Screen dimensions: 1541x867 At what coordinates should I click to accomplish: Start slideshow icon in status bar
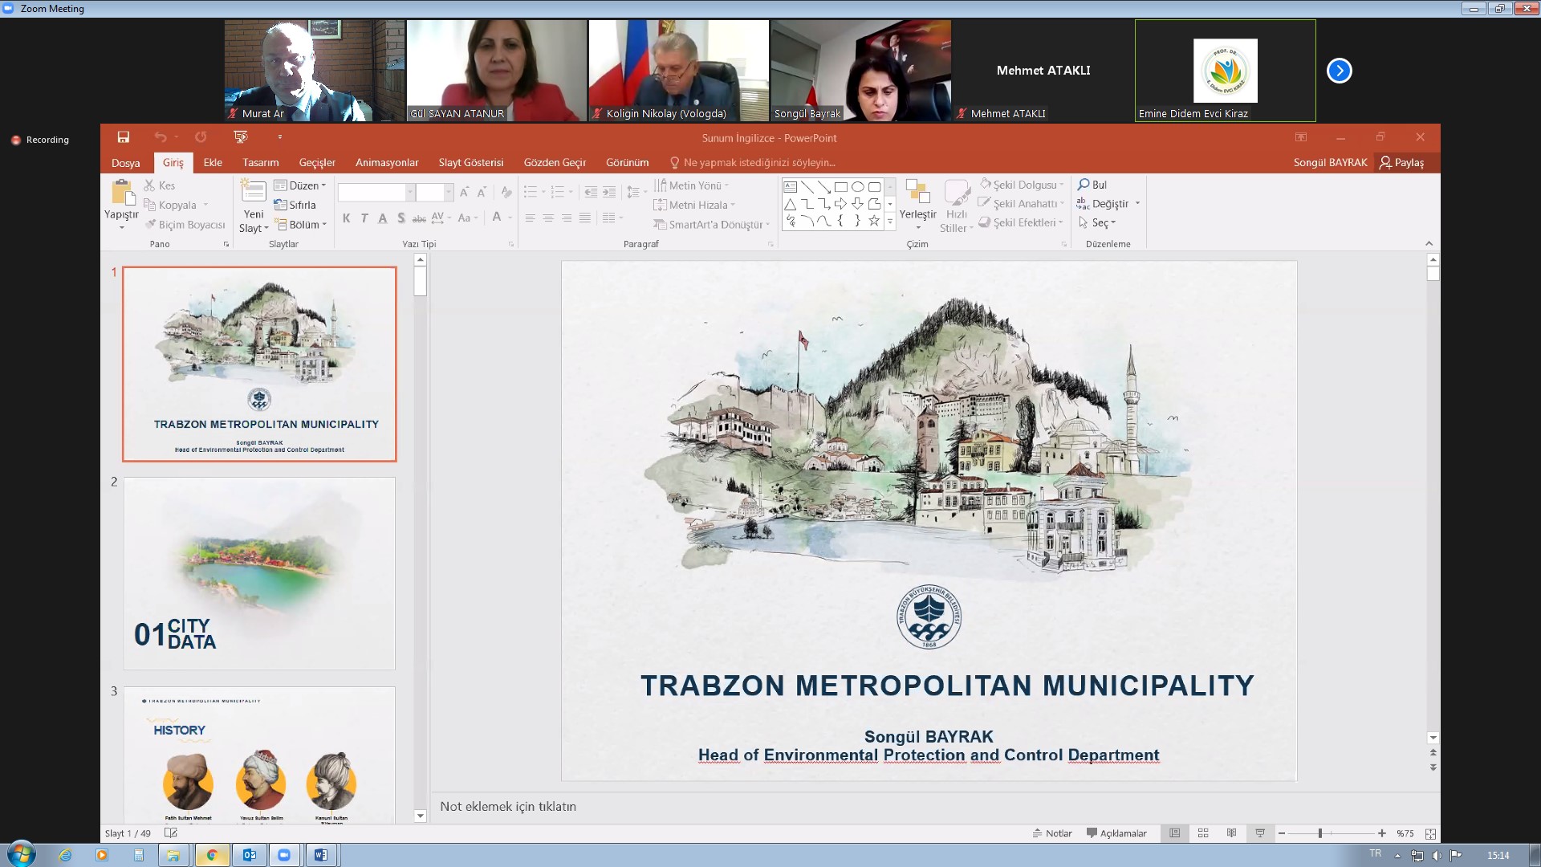click(1260, 833)
